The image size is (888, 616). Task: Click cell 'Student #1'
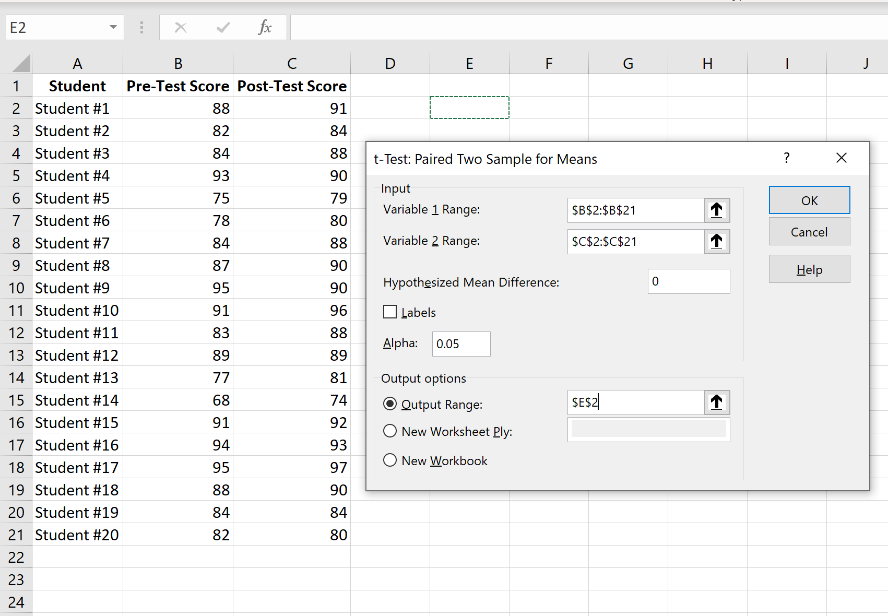(x=77, y=108)
